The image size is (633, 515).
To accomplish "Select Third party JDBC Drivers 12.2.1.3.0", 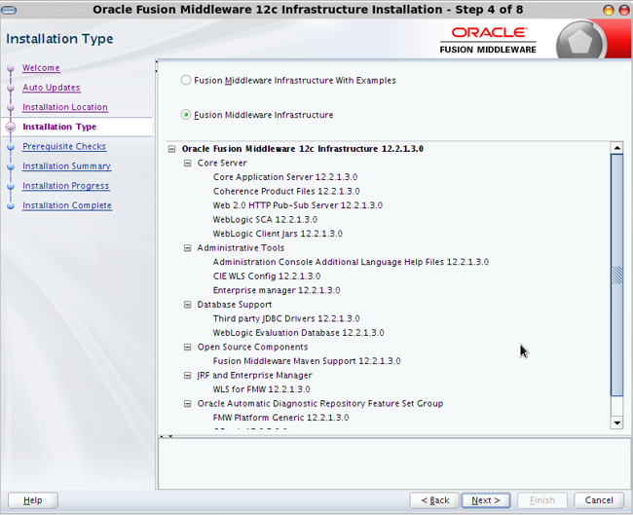I will pyautogui.click(x=285, y=318).
